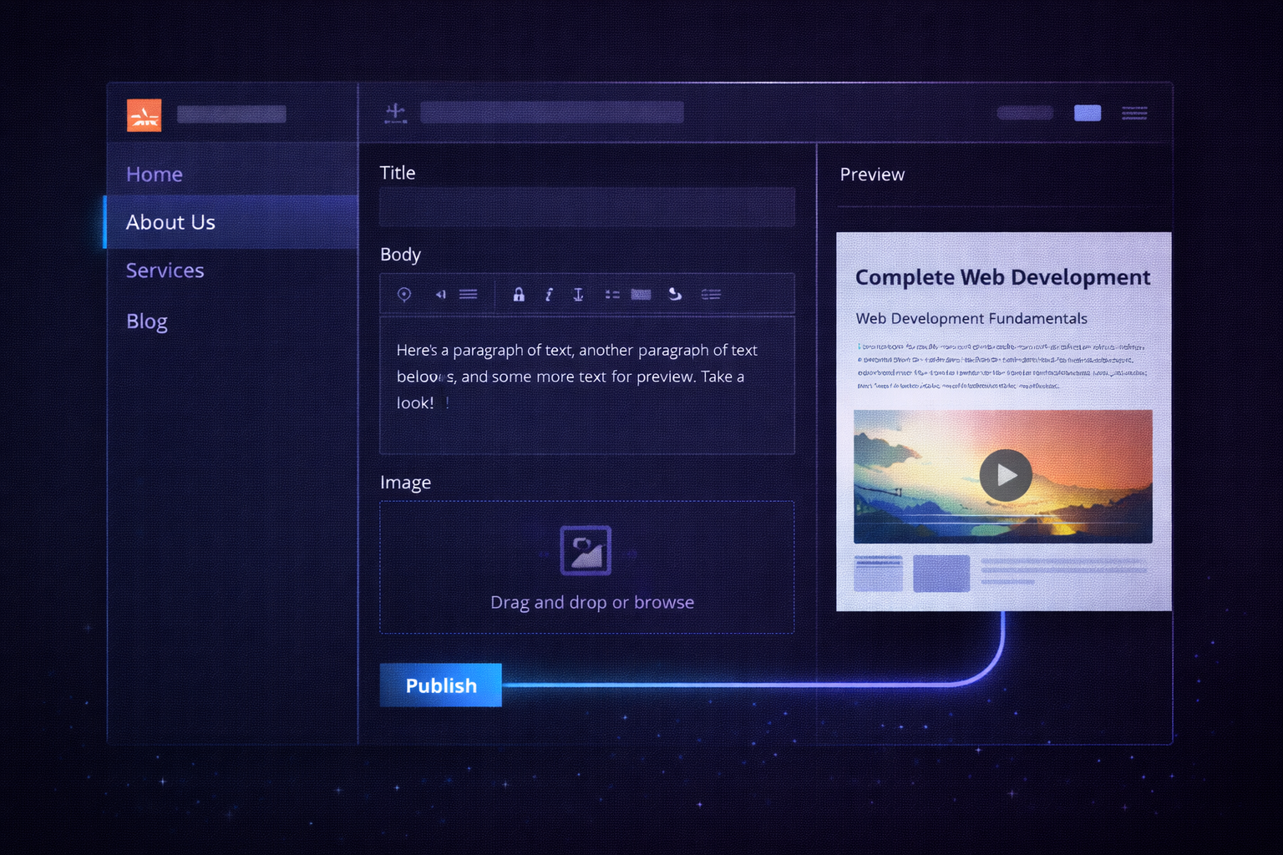This screenshot has width=1283, height=855.
Task: Toggle the alignment lines icon in the Body toolbar
Action: [468, 294]
